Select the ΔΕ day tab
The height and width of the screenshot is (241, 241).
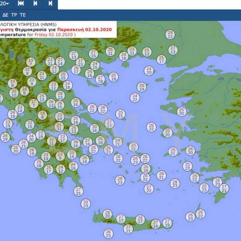point(5,15)
